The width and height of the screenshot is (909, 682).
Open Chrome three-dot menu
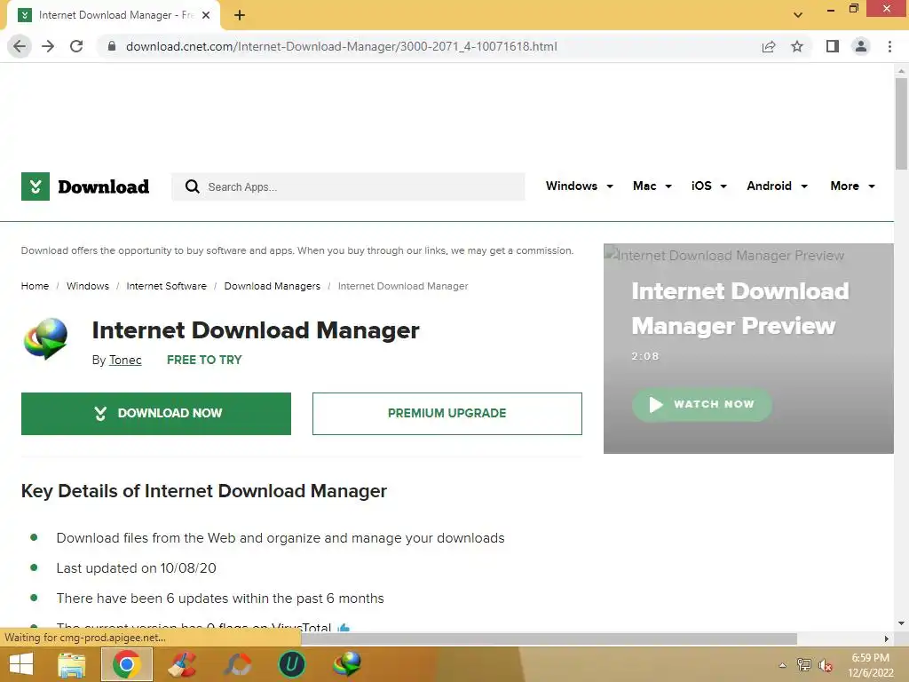(x=889, y=46)
